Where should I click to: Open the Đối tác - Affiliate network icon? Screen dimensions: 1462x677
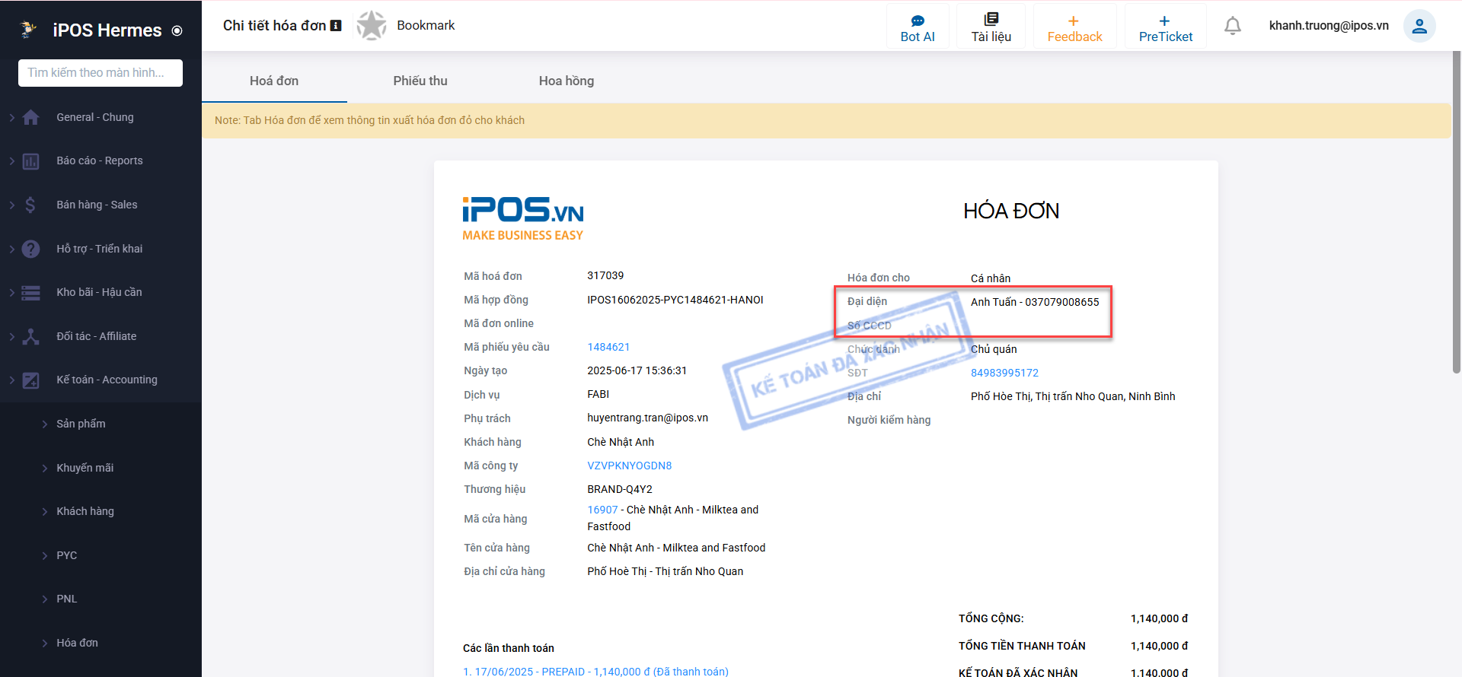coord(30,336)
